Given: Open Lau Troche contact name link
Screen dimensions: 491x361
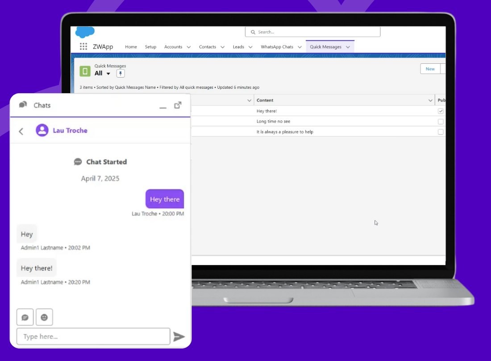Looking at the screenshot, I should click(70, 131).
